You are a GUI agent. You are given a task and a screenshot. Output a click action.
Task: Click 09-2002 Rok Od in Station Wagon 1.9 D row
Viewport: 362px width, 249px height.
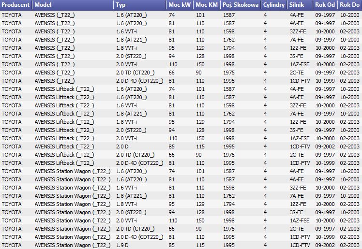[325, 245]
